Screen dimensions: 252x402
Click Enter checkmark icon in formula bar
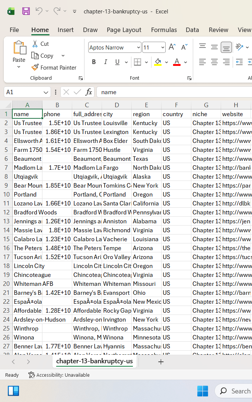[77, 92]
